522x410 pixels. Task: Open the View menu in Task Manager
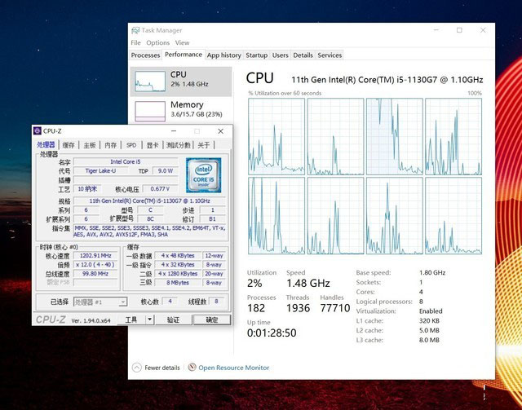coord(182,42)
